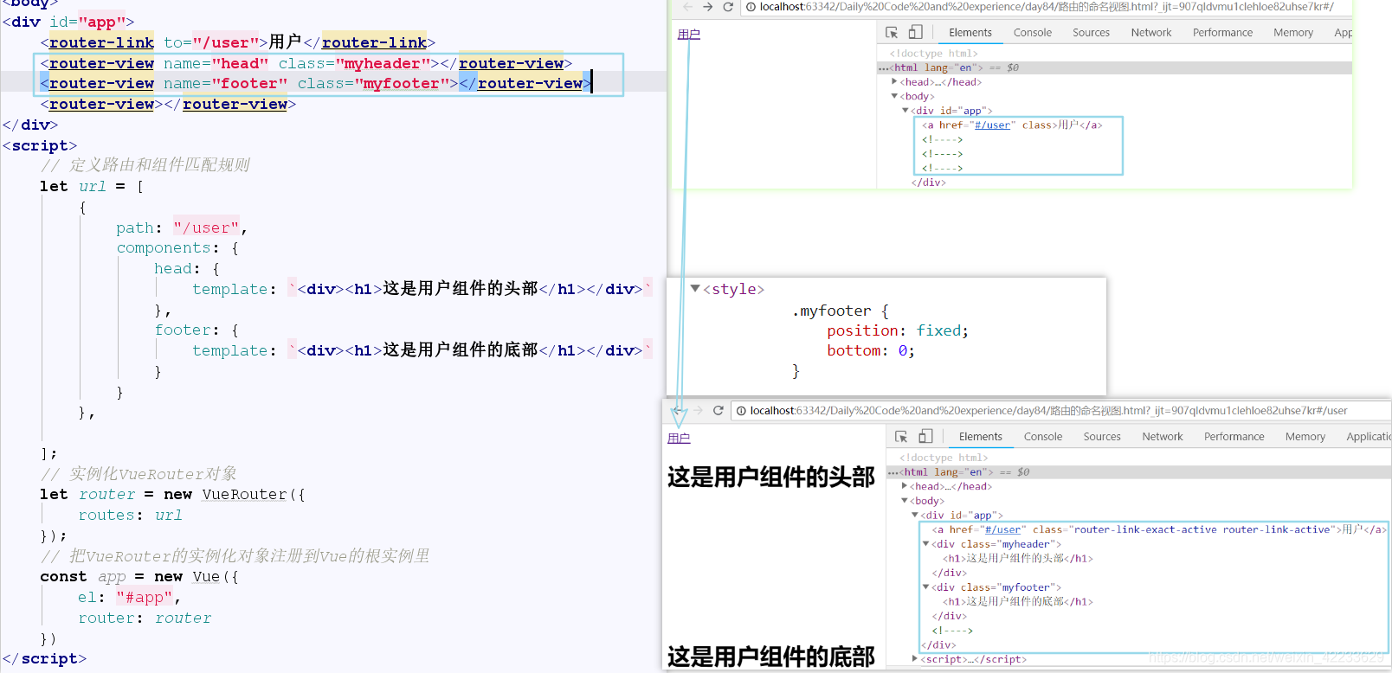Click bottom: 0 declaration
This screenshot has height=673, width=1392.
(871, 351)
